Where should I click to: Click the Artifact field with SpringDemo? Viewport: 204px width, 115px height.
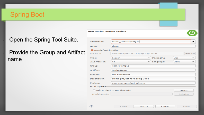(153, 70)
